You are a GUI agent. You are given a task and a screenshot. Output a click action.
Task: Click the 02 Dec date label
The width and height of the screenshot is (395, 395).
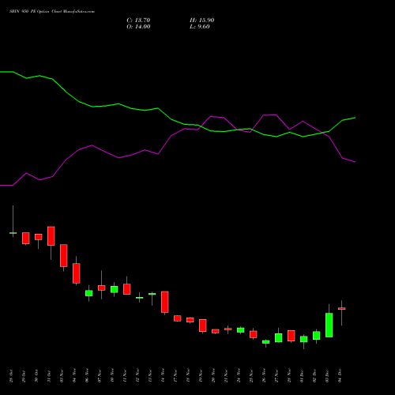click(314, 376)
